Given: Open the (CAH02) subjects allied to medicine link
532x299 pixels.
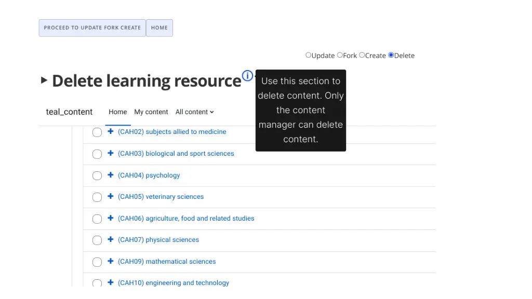Looking at the screenshot, I should 172,131.
